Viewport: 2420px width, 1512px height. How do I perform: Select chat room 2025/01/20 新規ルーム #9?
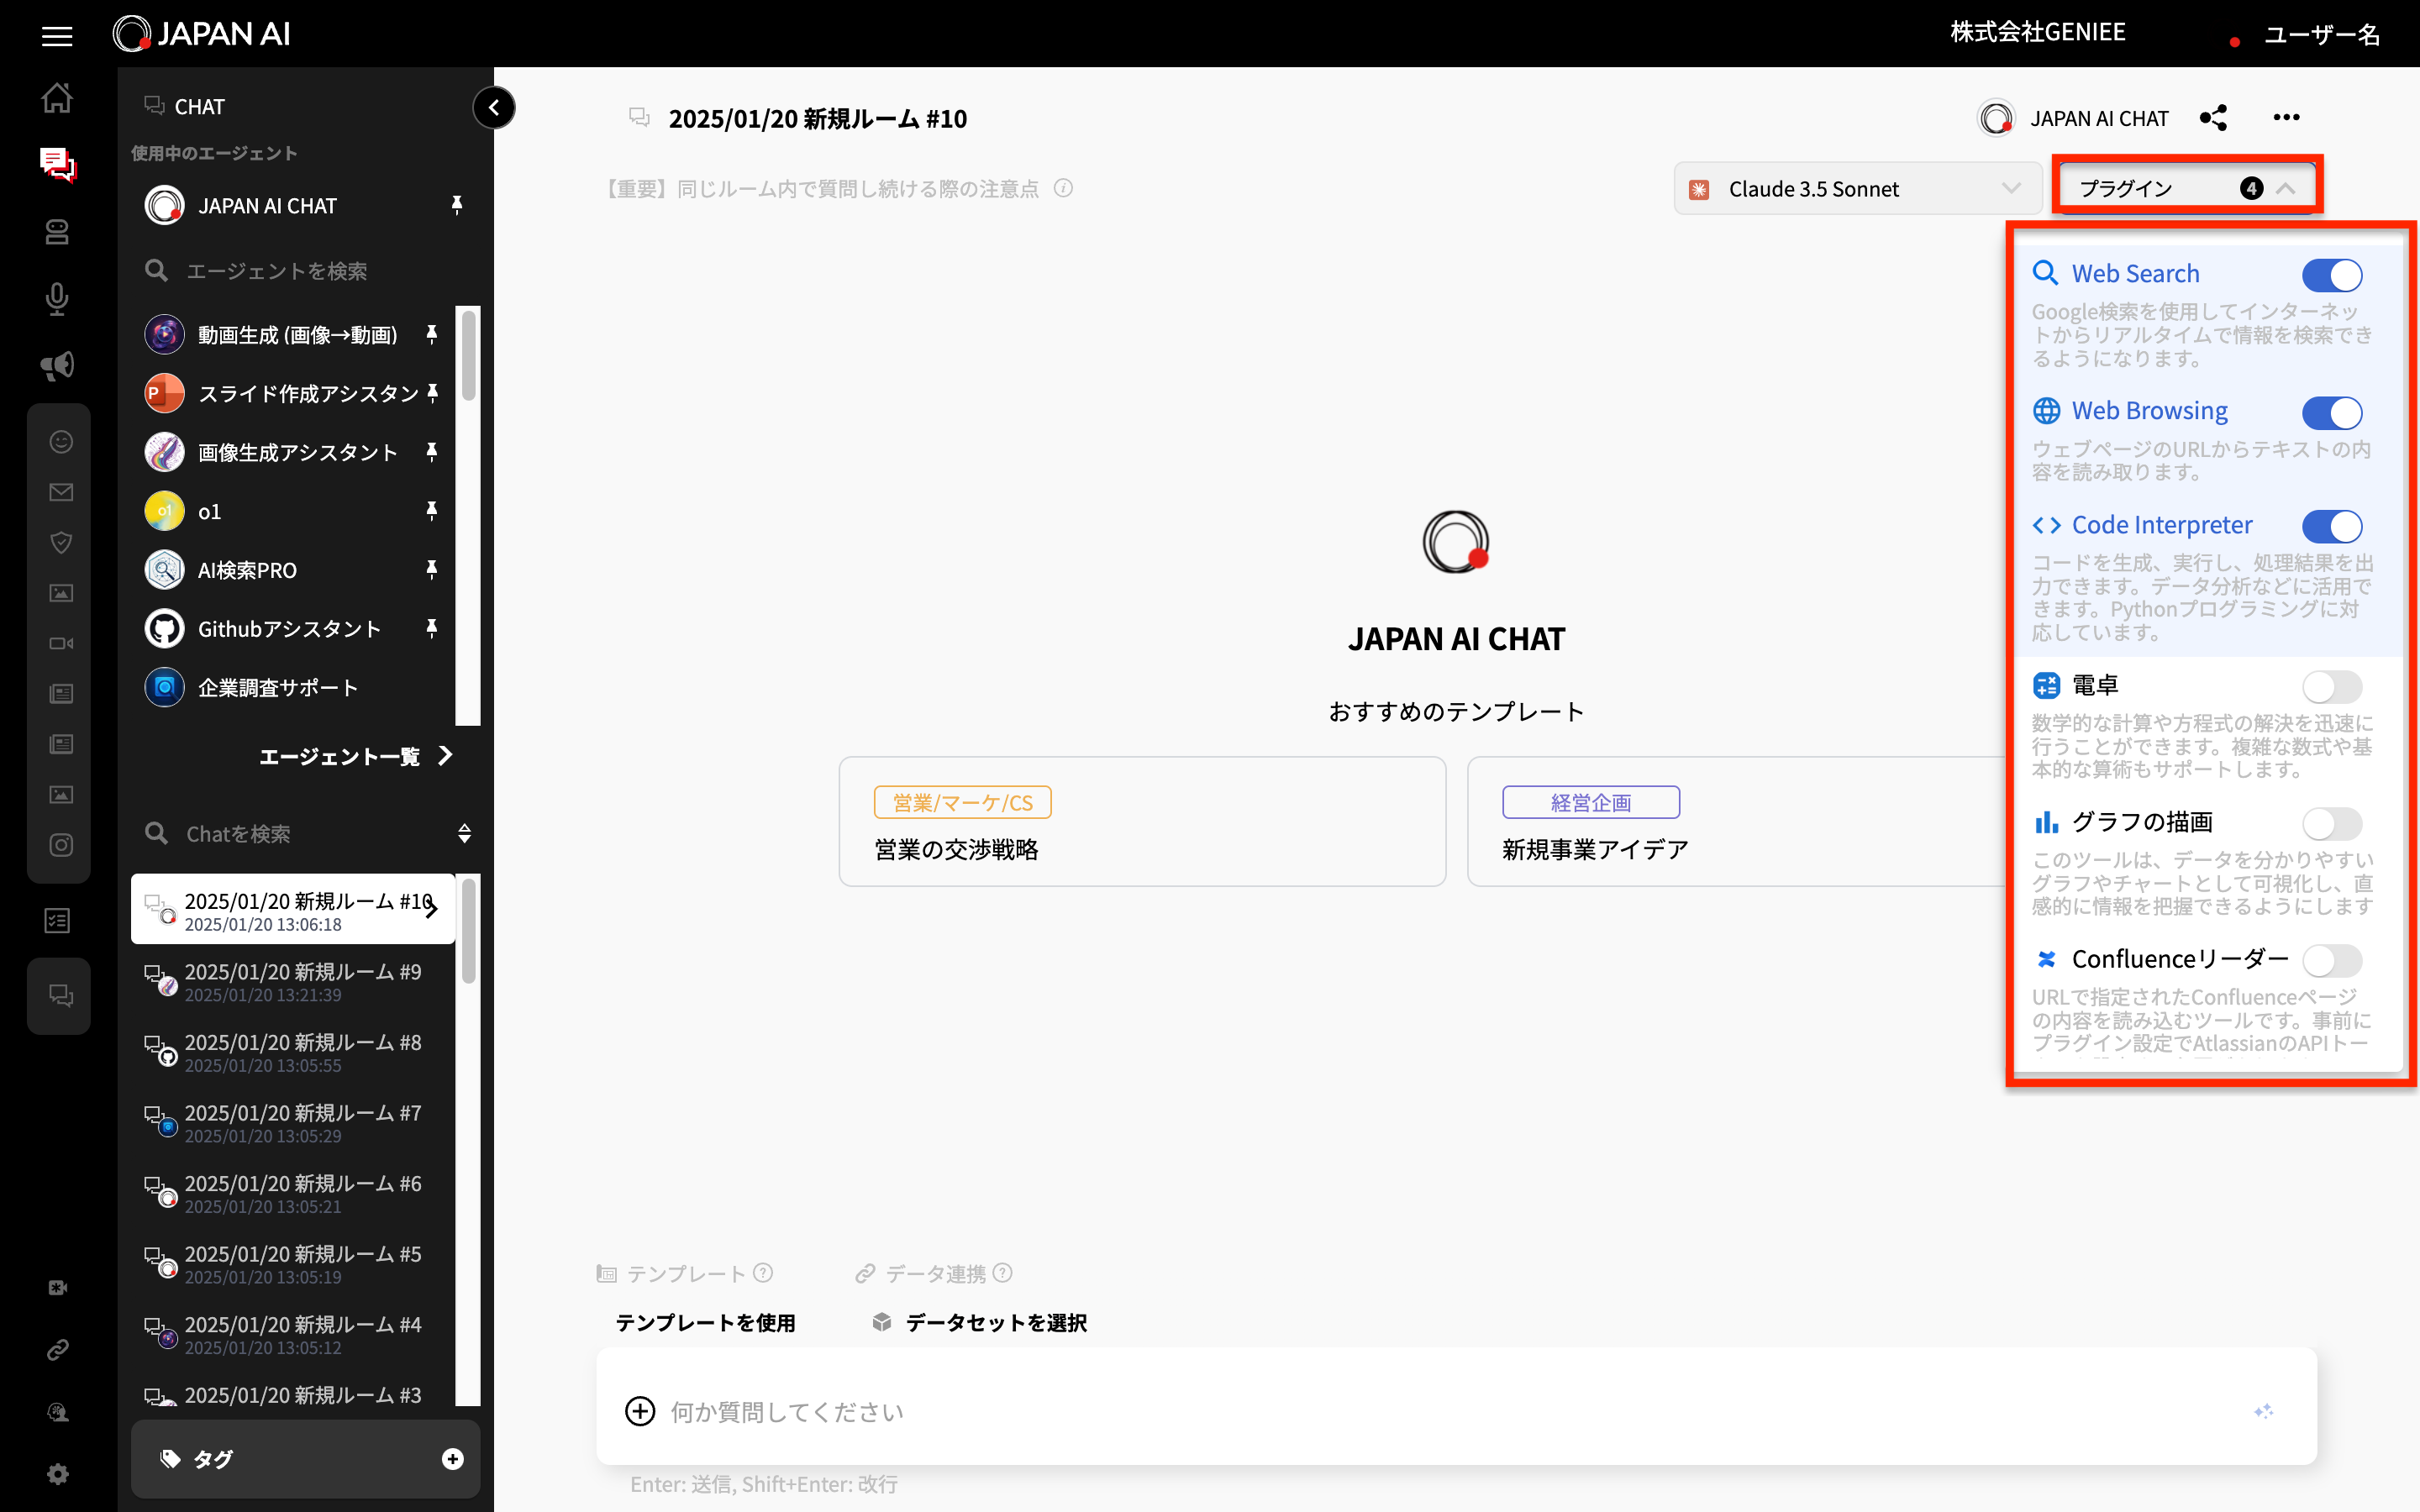pyautogui.click(x=300, y=981)
